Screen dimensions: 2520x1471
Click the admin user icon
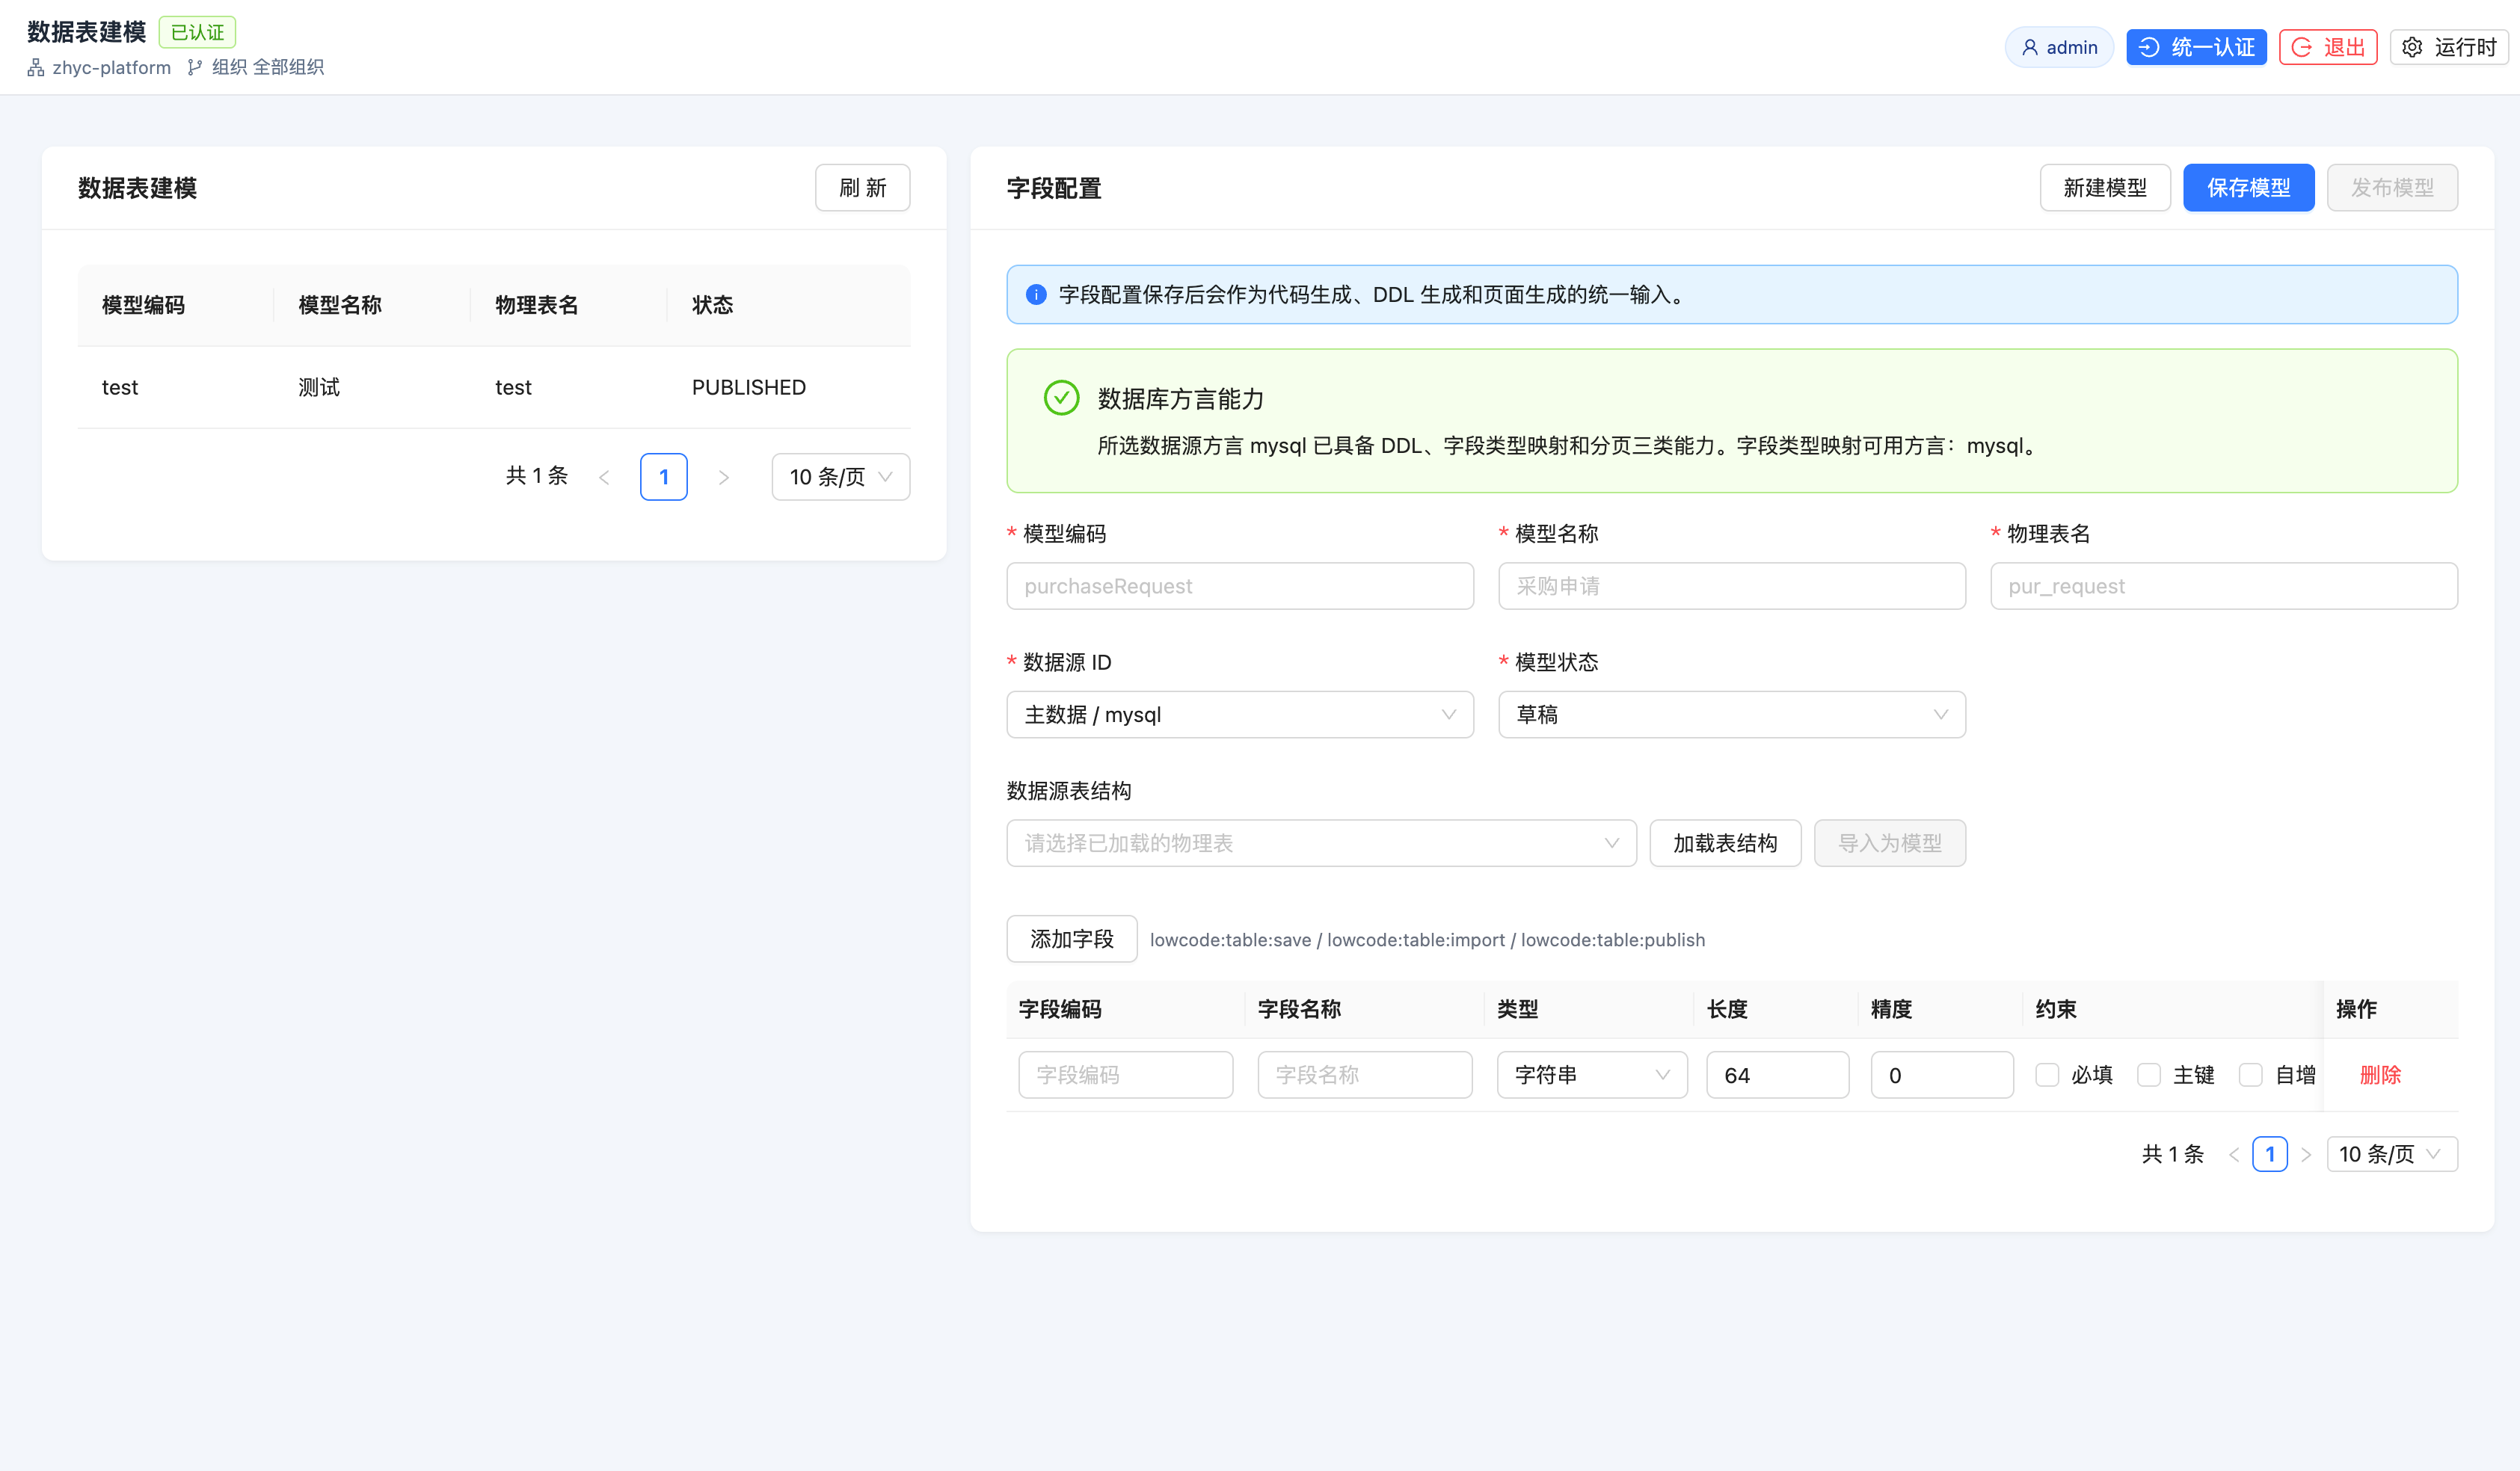point(2029,47)
